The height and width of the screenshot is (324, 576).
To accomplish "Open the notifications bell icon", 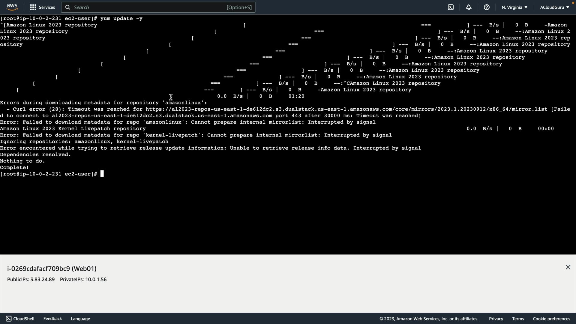I will (469, 7).
